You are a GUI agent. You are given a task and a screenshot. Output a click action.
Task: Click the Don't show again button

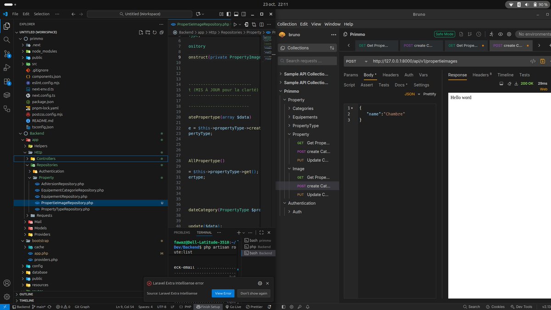tap(253, 293)
